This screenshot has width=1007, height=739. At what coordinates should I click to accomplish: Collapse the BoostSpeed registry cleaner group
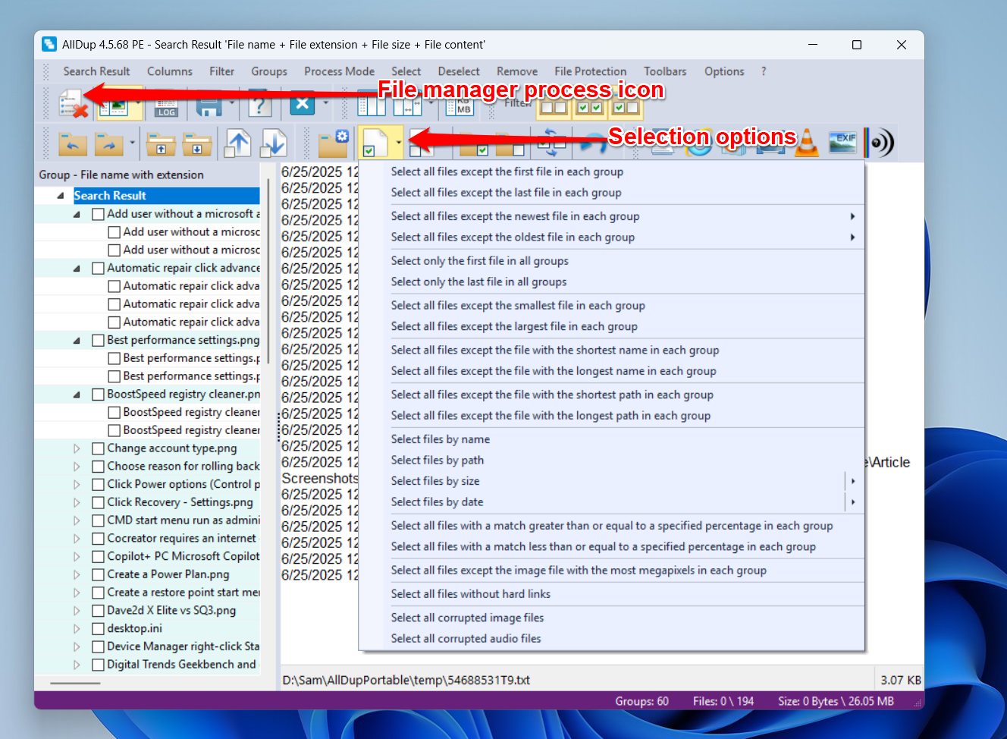click(77, 395)
